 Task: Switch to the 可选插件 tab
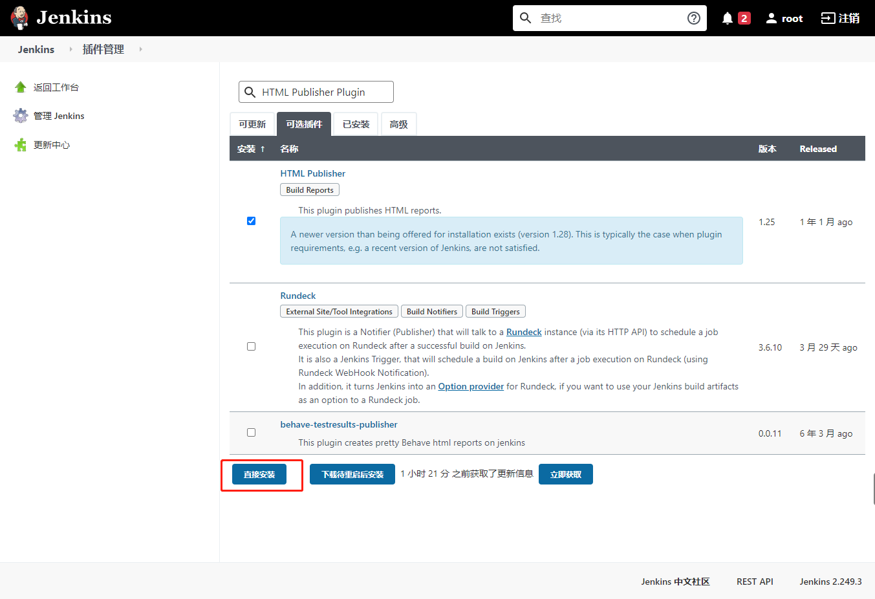click(304, 124)
